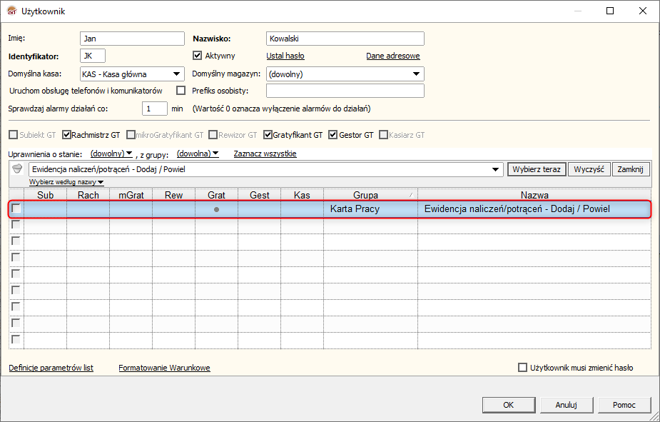
Task: Uncheck the Rachmistrz GT module
Action: (x=66, y=135)
